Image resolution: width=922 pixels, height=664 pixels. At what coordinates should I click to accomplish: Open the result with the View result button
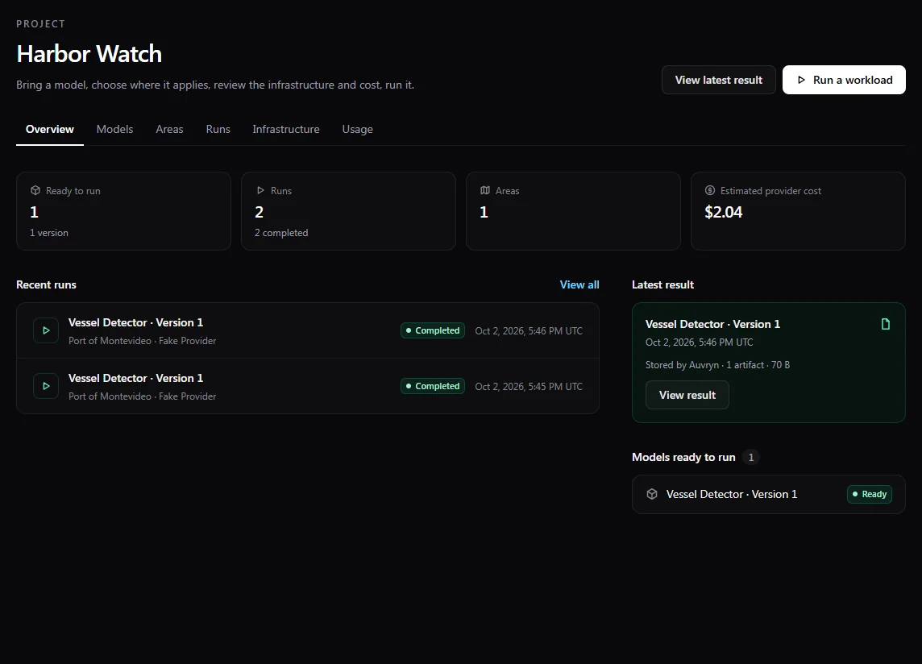point(687,395)
